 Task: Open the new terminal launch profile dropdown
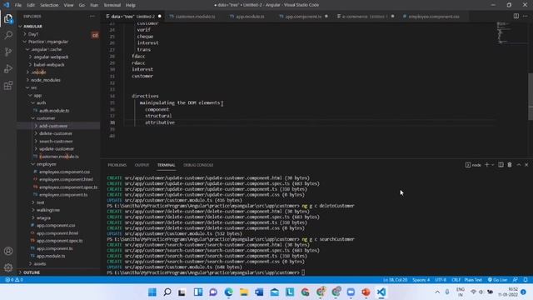[492, 165]
